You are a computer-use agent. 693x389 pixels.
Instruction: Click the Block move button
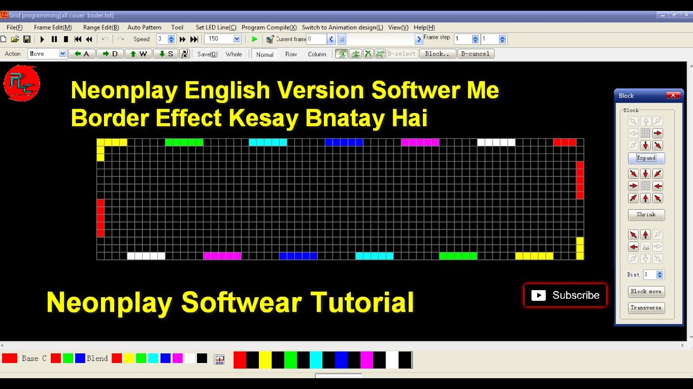646,291
